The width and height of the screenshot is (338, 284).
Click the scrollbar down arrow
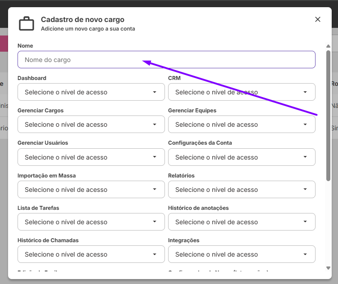[x=328, y=268]
